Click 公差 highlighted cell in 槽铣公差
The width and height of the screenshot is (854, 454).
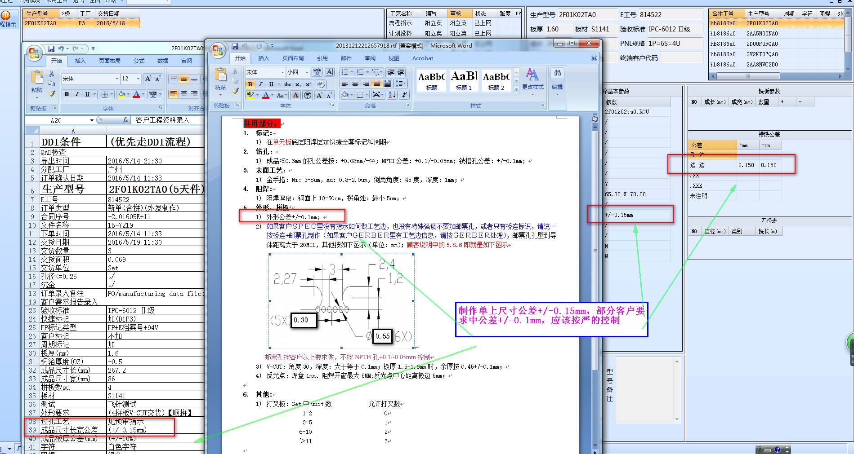[712, 145]
